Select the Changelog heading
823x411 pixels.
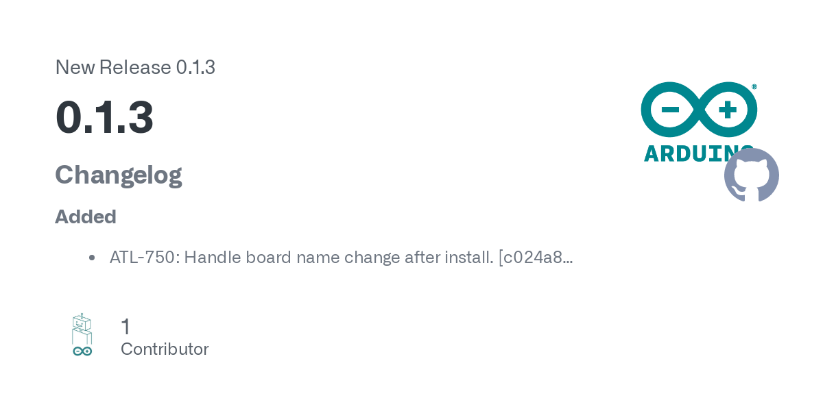pos(118,175)
